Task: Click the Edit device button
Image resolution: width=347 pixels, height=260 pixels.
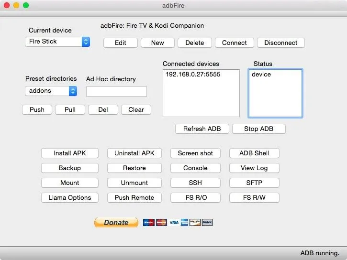Action: [121, 43]
